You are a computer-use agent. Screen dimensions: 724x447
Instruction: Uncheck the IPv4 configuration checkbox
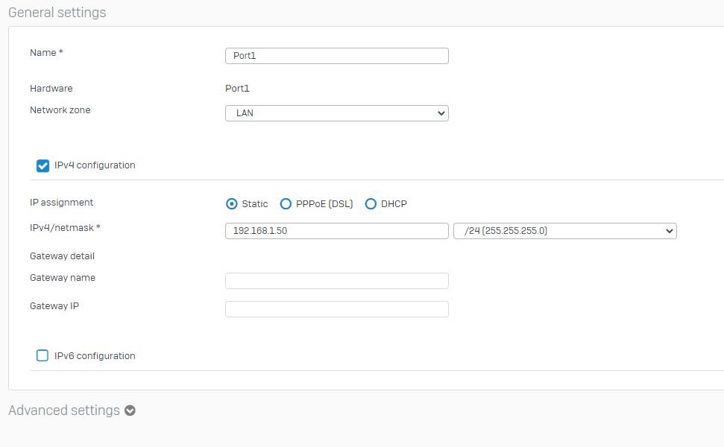(x=43, y=165)
